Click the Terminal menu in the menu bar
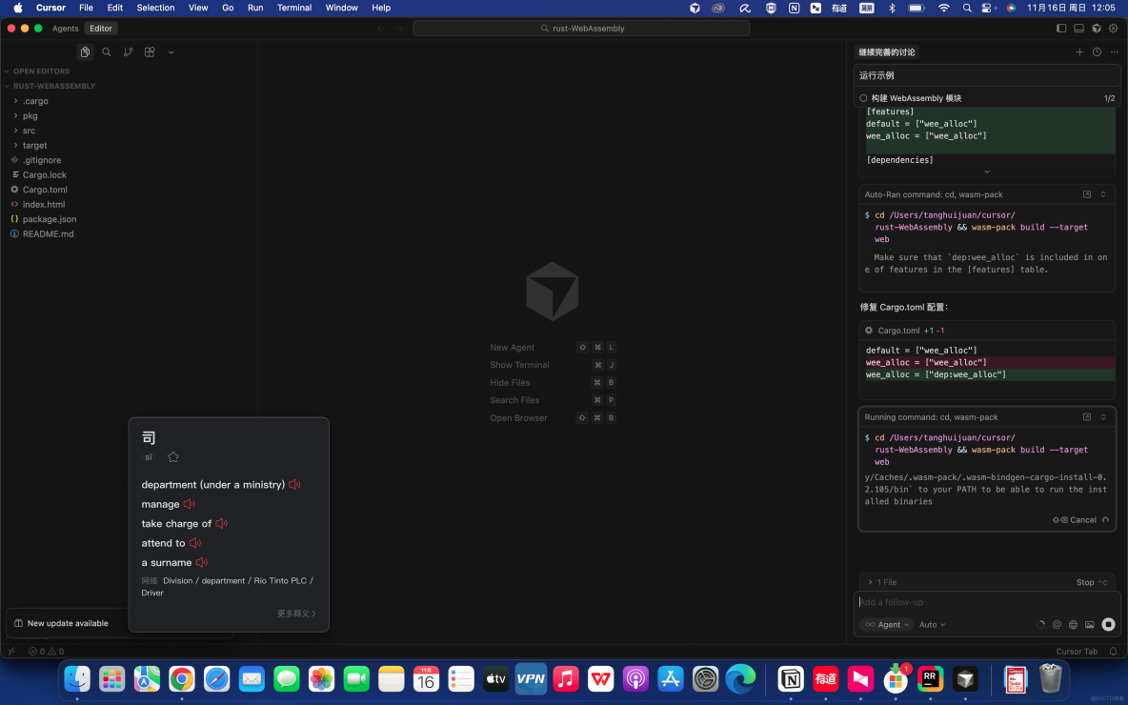This screenshot has height=705, width=1128. click(293, 8)
